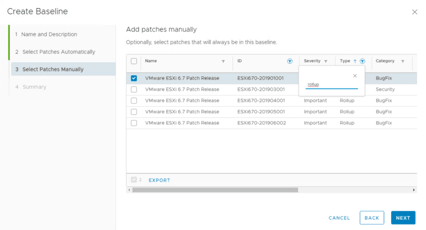Open the ID column filter
Image resolution: width=426 pixels, height=230 pixels.
pos(290,61)
